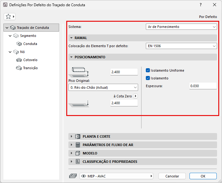Open the EN 1506 T-element placement dropdown

point(181,46)
